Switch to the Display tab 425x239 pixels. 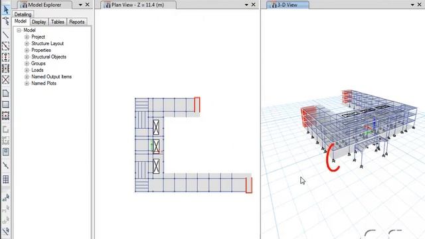click(39, 22)
